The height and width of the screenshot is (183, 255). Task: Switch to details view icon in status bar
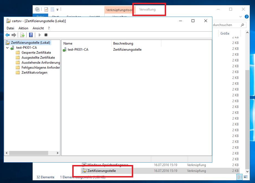239,177
